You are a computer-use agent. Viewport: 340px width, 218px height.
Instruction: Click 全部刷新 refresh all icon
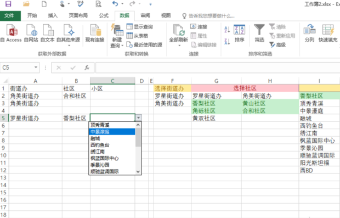(x=178, y=35)
